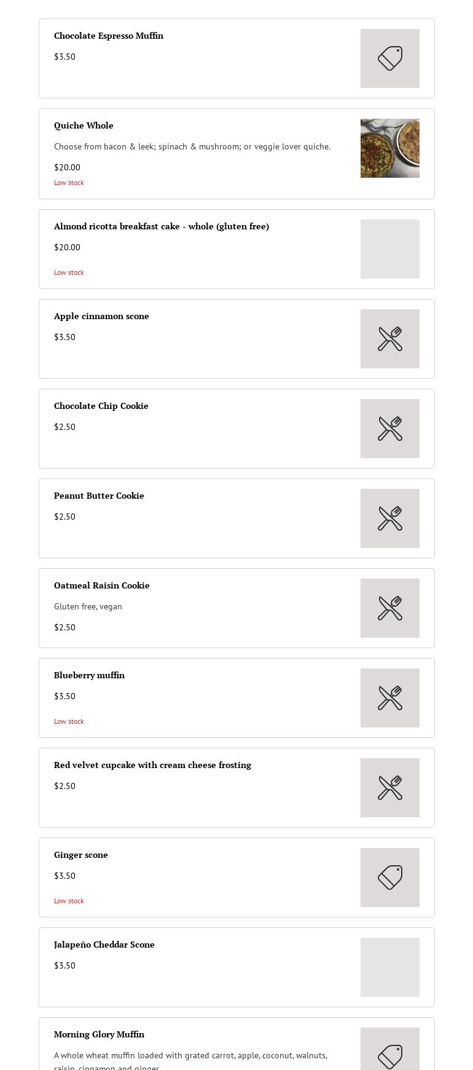The height and width of the screenshot is (1070, 473).
Task: Select the tag icon beside Ginger scone
Action: (390, 878)
